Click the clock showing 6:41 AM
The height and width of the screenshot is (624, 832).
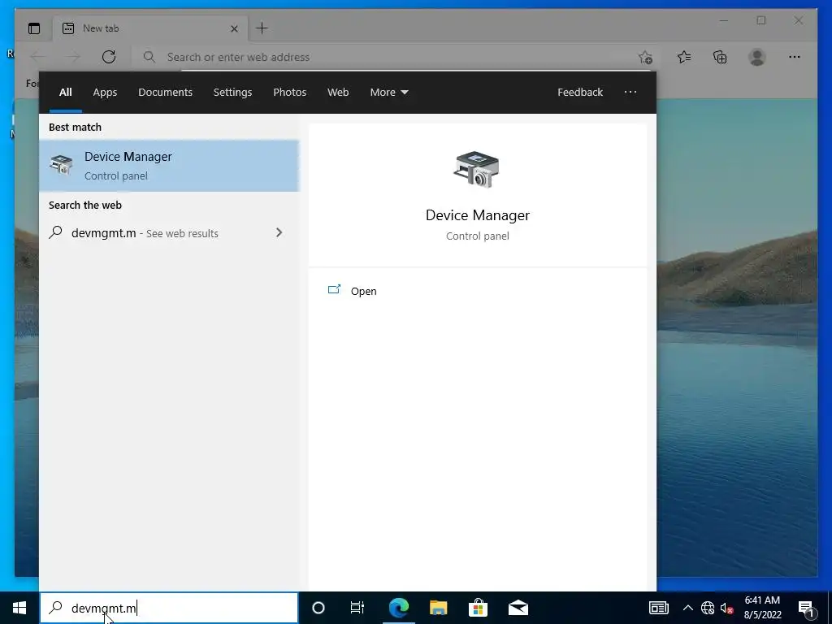point(762,600)
